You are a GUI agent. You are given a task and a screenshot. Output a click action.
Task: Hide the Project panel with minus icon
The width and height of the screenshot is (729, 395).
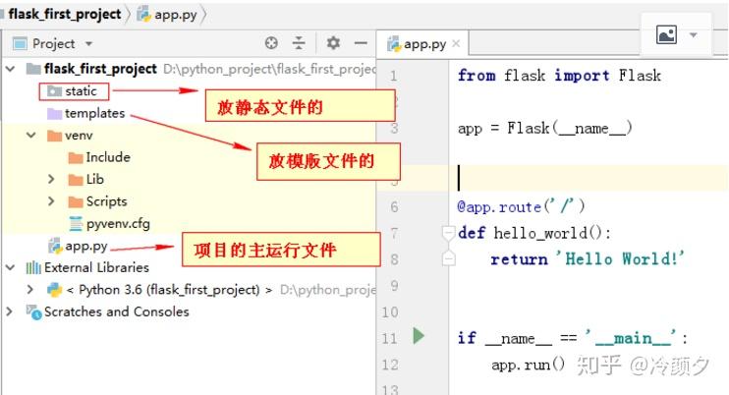pyautogui.click(x=361, y=43)
